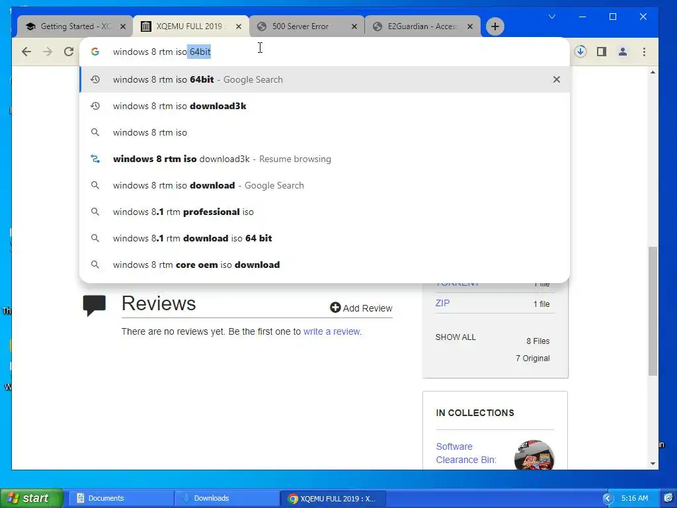Follow the 'write a review' link
Image resolution: width=677 pixels, height=508 pixels.
coord(332,331)
